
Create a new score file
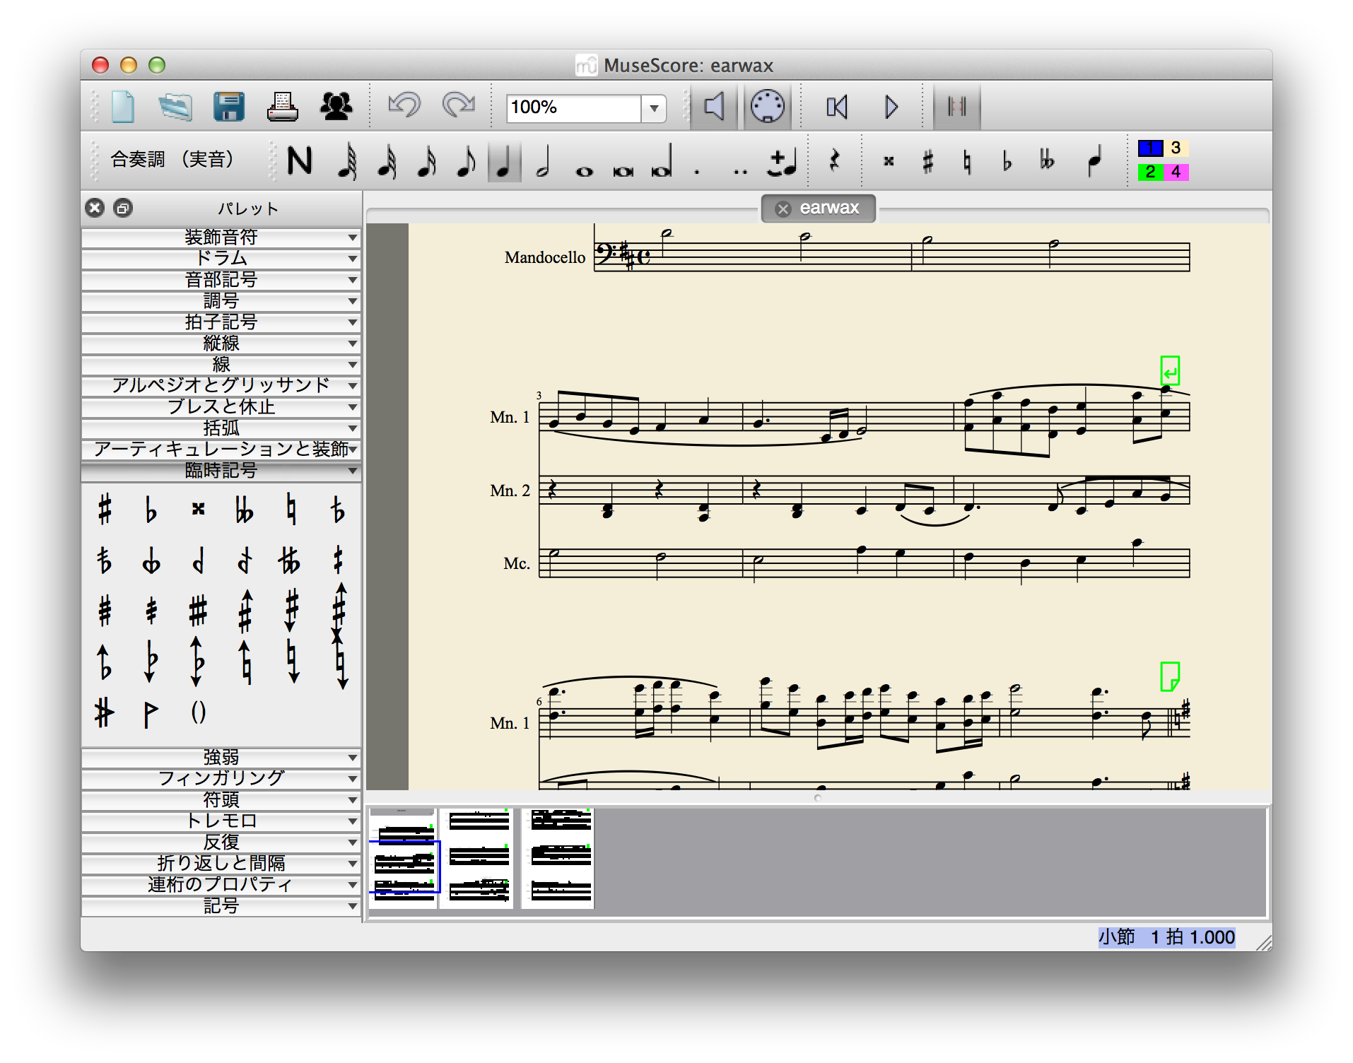click(123, 107)
